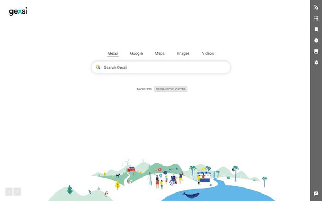Switch to the Images search tab
322x201 pixels.
(183, 53)
